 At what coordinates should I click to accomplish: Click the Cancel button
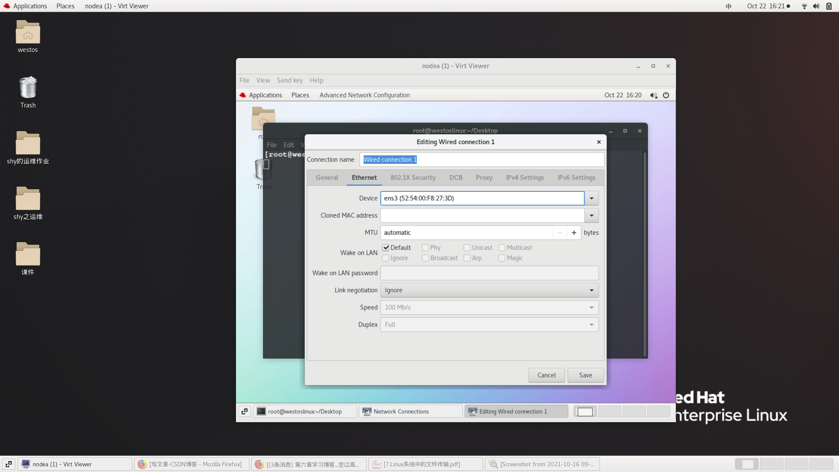tap(547, 375)
